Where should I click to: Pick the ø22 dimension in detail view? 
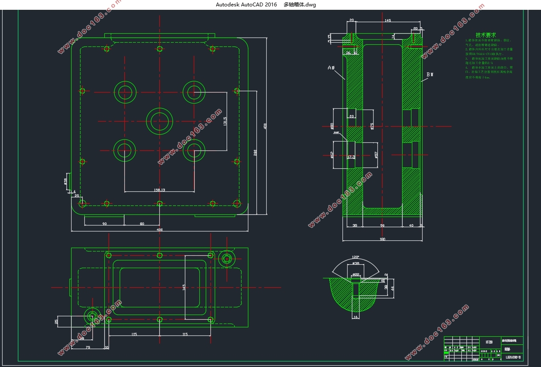pyautogui.click(x=356, y=274)
